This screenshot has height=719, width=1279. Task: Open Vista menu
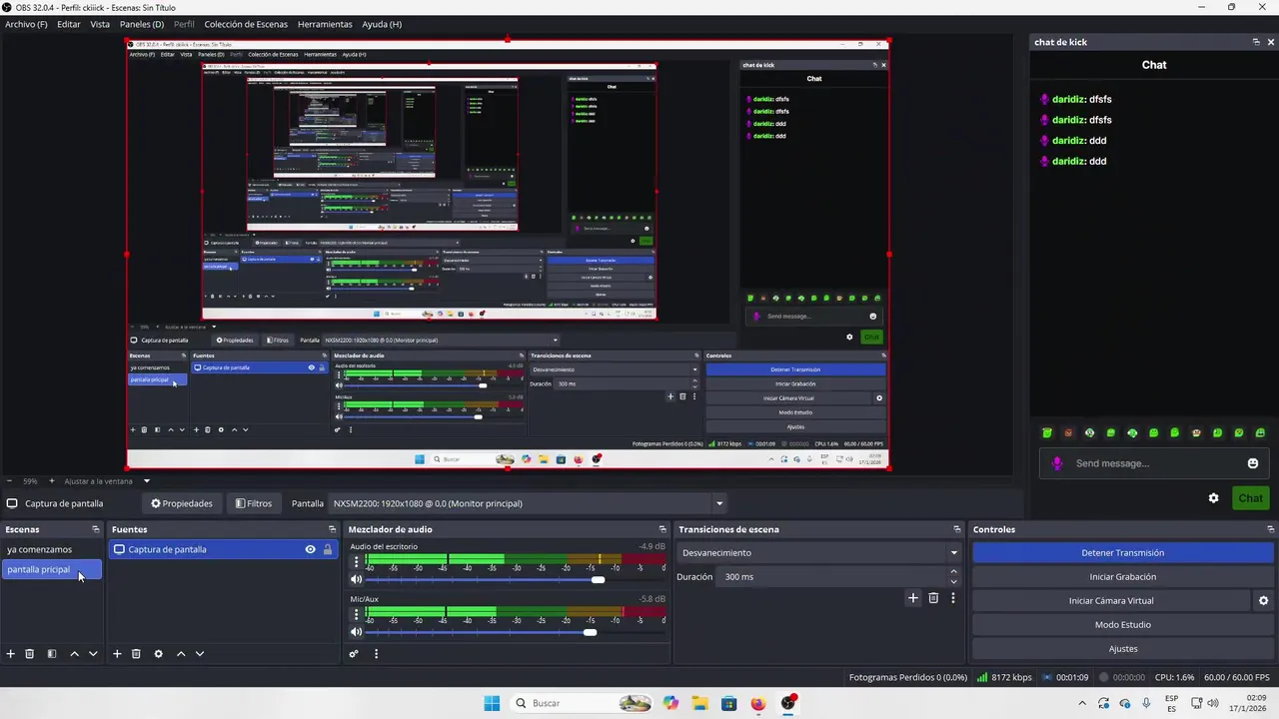100,24
